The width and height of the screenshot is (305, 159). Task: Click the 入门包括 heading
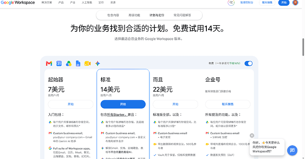(x=56, y=115)
